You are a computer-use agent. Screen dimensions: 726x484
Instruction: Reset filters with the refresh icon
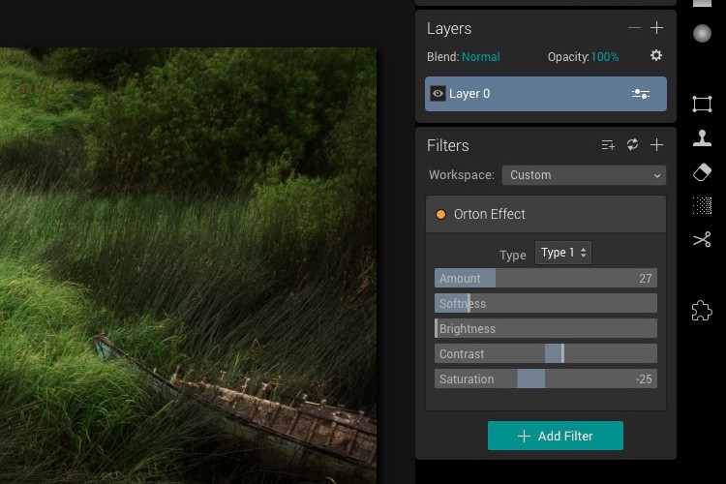(632, 144)
